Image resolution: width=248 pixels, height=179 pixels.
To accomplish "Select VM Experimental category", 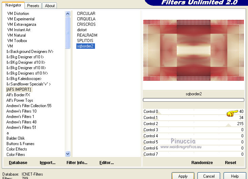I will point(21,19).
